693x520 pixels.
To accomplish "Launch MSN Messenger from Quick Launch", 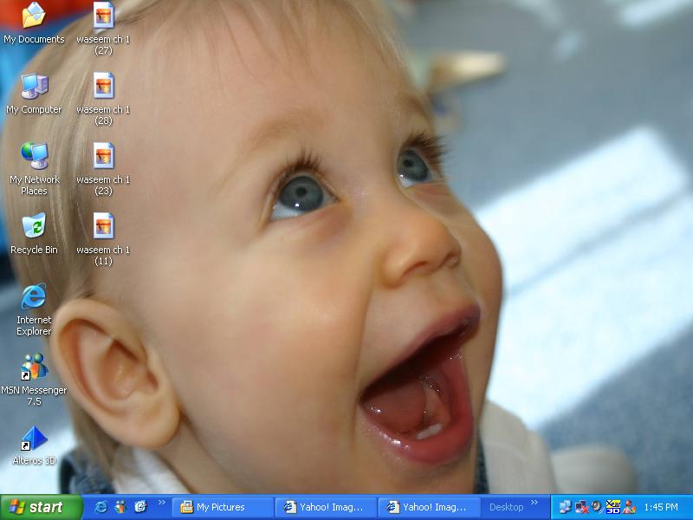I will [x=120, y=507].
